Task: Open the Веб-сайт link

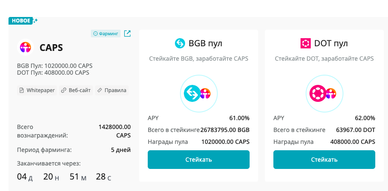Action: pos(76,90)
